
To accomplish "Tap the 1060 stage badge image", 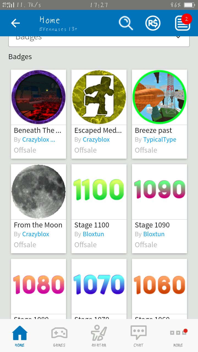I will (x=159, y=284).
